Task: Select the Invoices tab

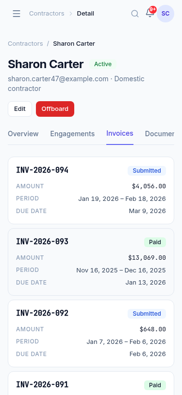Action: tap(120, 133)
